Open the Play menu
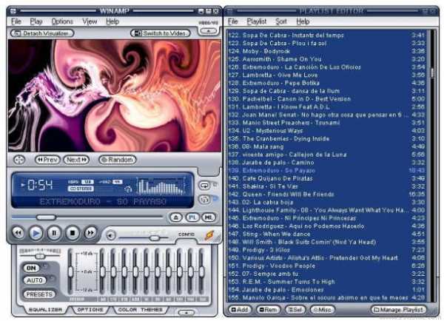 click(x=36, y=21)
